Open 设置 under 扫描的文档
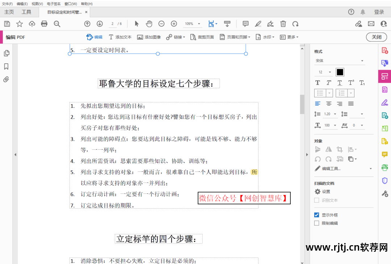The width and height of the screenshot is (391, 264). [322, 192]
